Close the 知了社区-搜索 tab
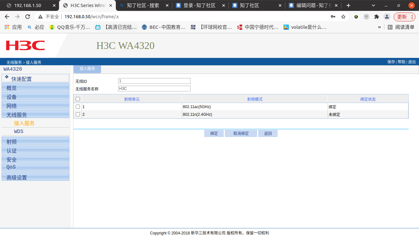The width and height of the screenshot is (419, 237). (x=167, y=5)
